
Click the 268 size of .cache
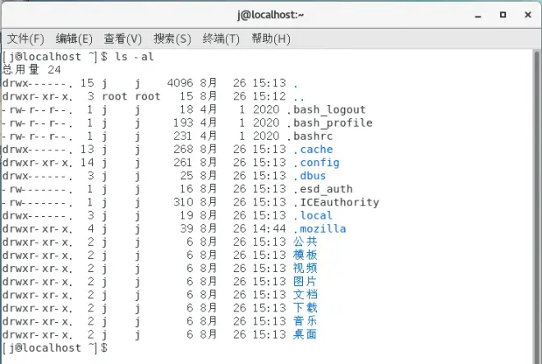pyautogui.click(x=183, y=149)
